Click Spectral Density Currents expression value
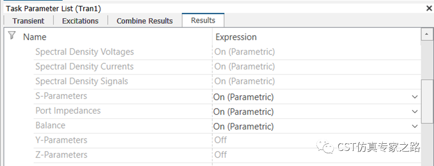 pos(245,67)
